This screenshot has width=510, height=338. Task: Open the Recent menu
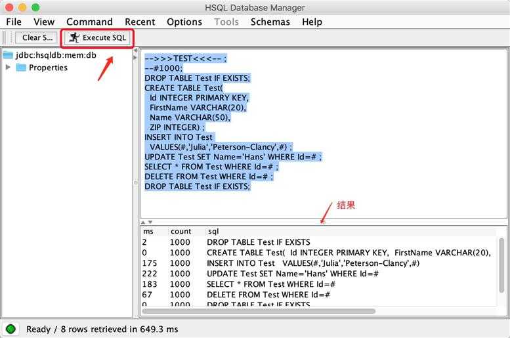click(140, 22)
